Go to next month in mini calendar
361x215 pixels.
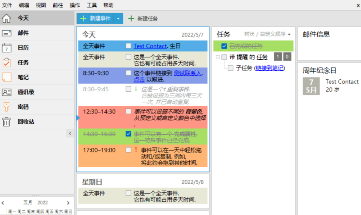[x=68, y=203]
